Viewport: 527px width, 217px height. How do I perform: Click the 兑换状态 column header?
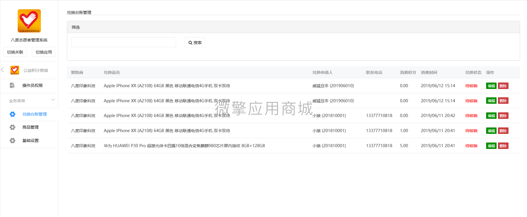(x=473, y=72)
